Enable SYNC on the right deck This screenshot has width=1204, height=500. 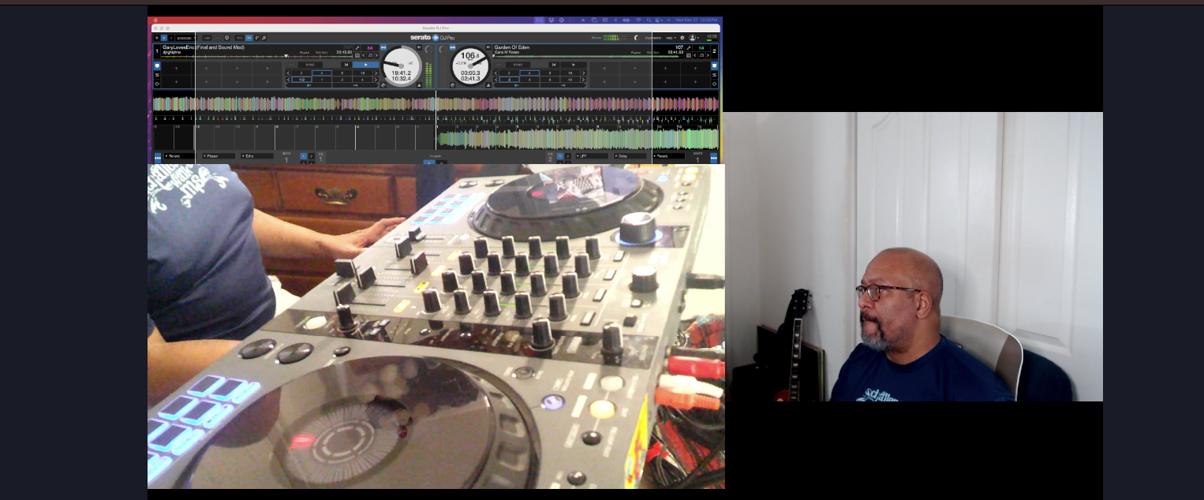click(x=518, y=65)
